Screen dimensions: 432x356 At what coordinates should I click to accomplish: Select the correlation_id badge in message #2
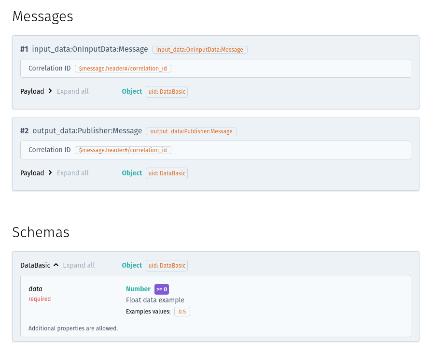pos(123,150)
